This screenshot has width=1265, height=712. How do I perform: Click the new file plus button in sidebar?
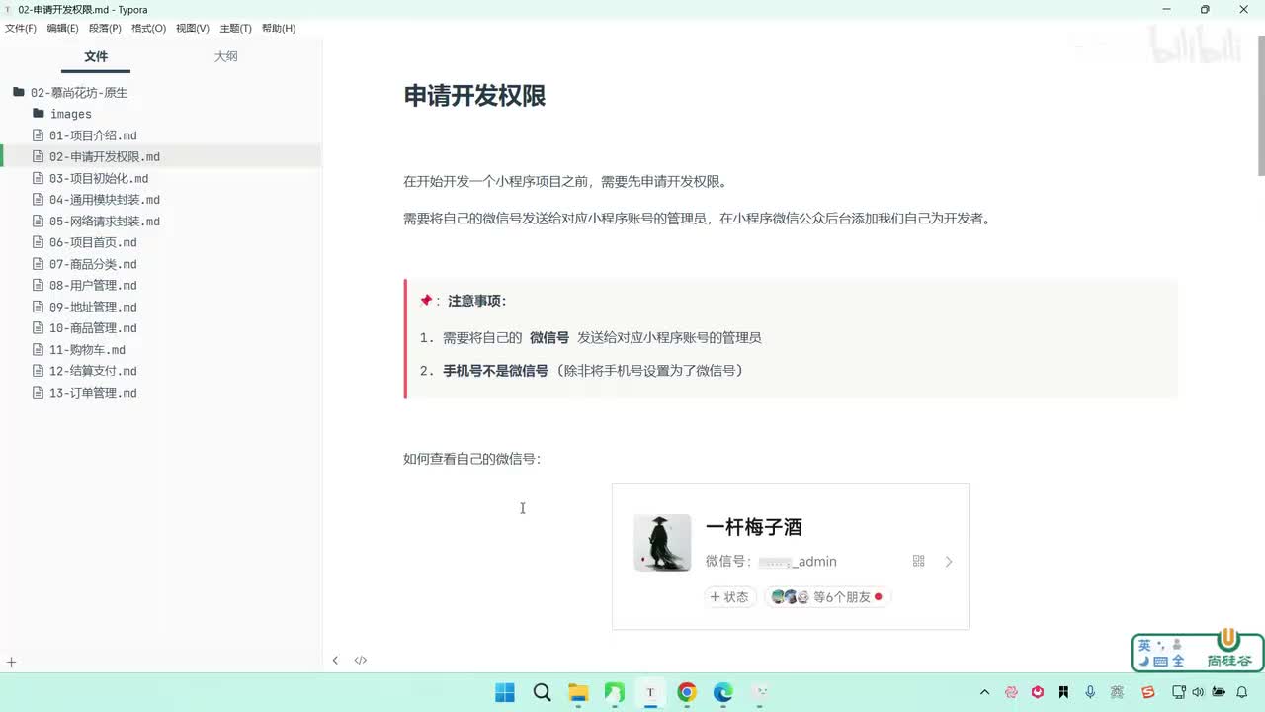(12, 662)
